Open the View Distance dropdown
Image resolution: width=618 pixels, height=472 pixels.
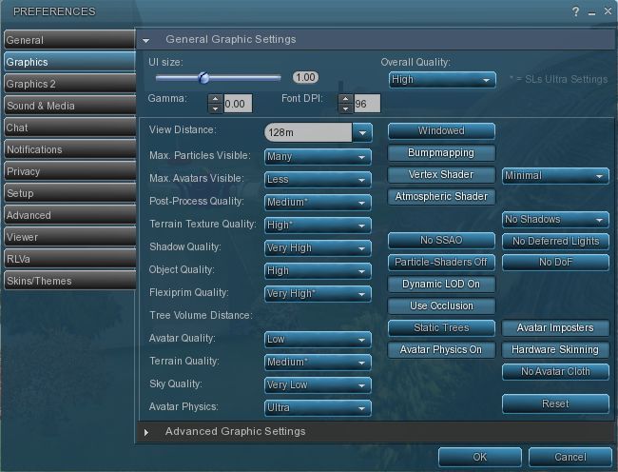pyautogui.click(x=362, y=132)
